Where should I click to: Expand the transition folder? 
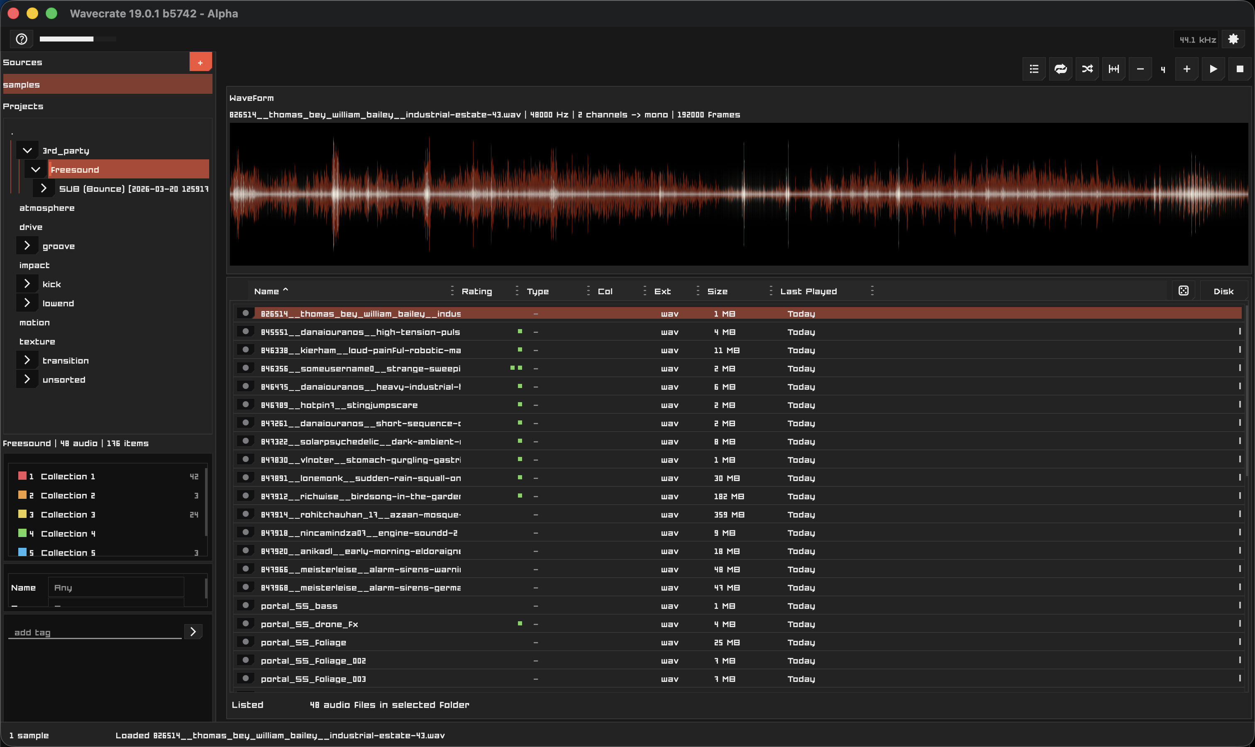click(x=27, y=360)
